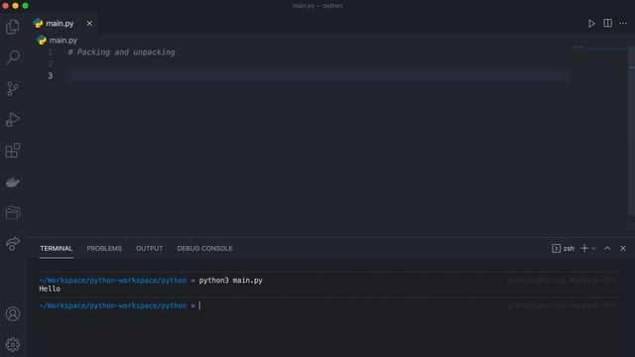Split the editor to the right
635x357 pixels.
tap(607, 23)
